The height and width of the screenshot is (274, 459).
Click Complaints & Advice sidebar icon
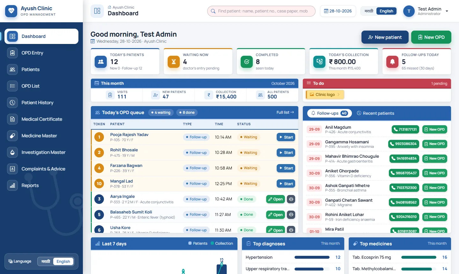pos(12,169)
